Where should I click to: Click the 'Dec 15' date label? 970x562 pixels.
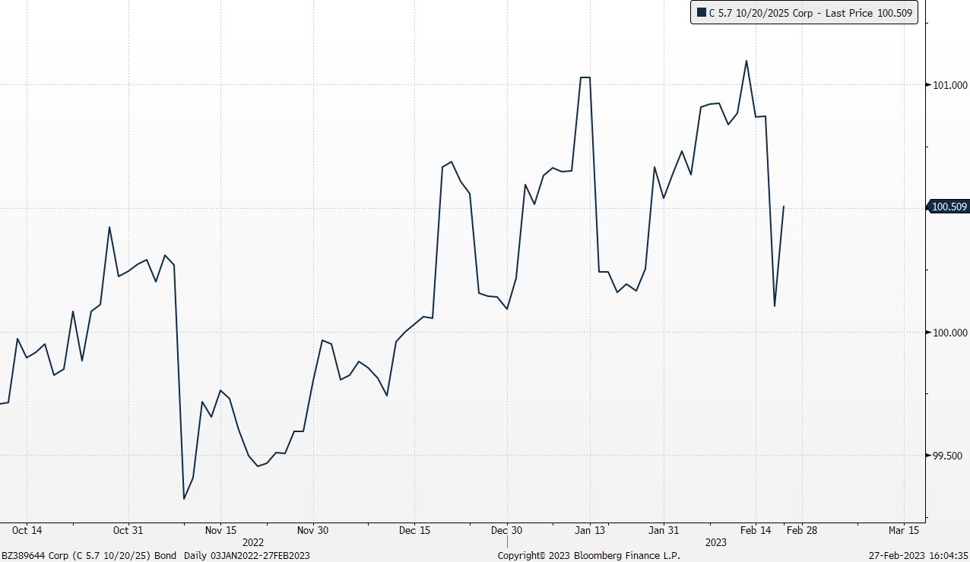coord(414,530)
